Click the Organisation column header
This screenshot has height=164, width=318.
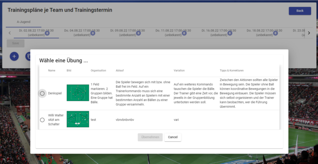pos(99,71)
